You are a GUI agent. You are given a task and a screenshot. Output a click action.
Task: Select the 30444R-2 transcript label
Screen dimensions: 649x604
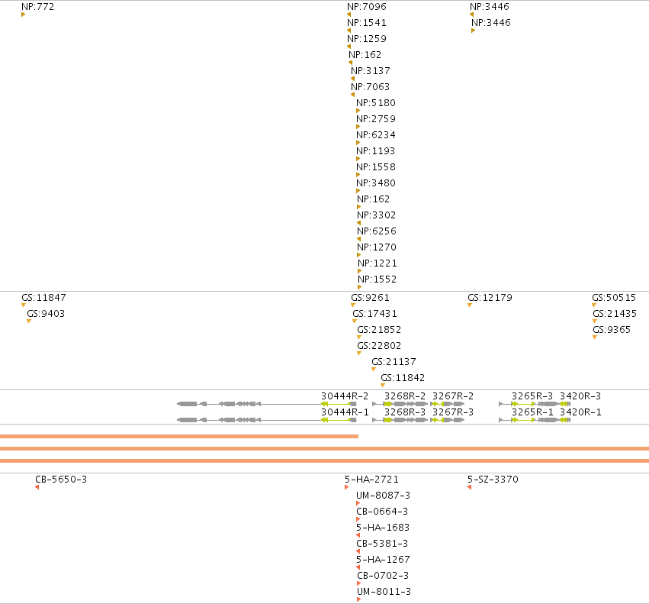[345, 396]
